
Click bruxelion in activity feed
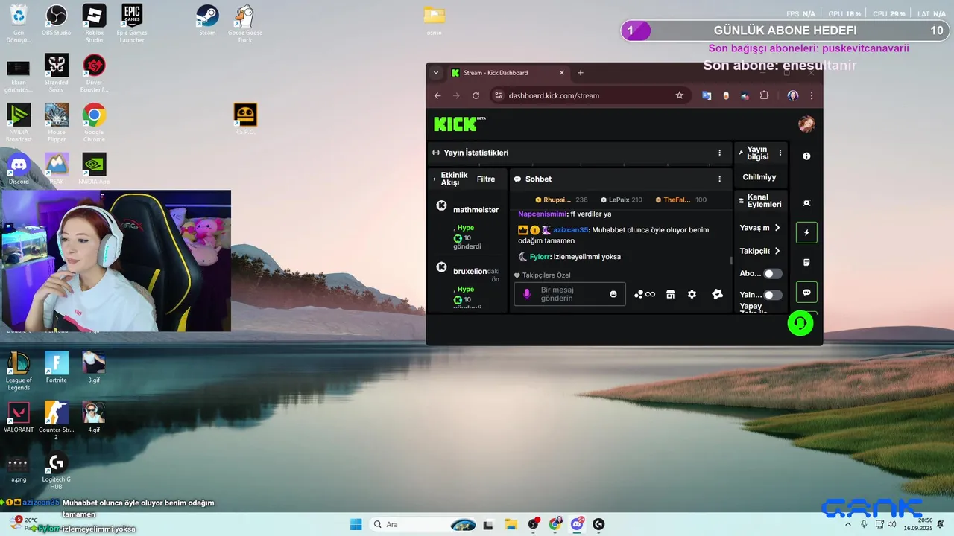tap(470, 272)
